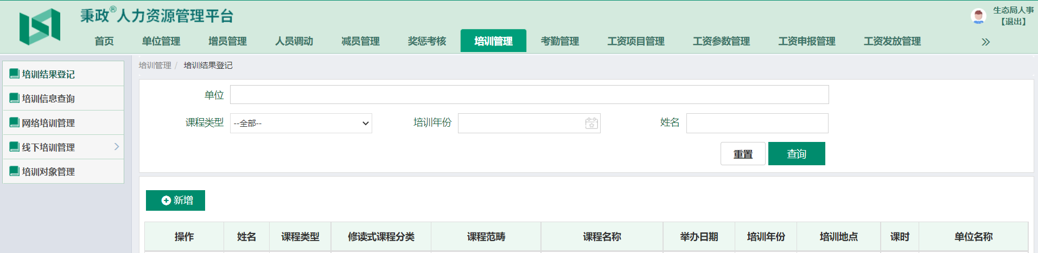The image size is (1038, 253).
Task: Show more navigation tabs with double arrow
Action: 985,42
